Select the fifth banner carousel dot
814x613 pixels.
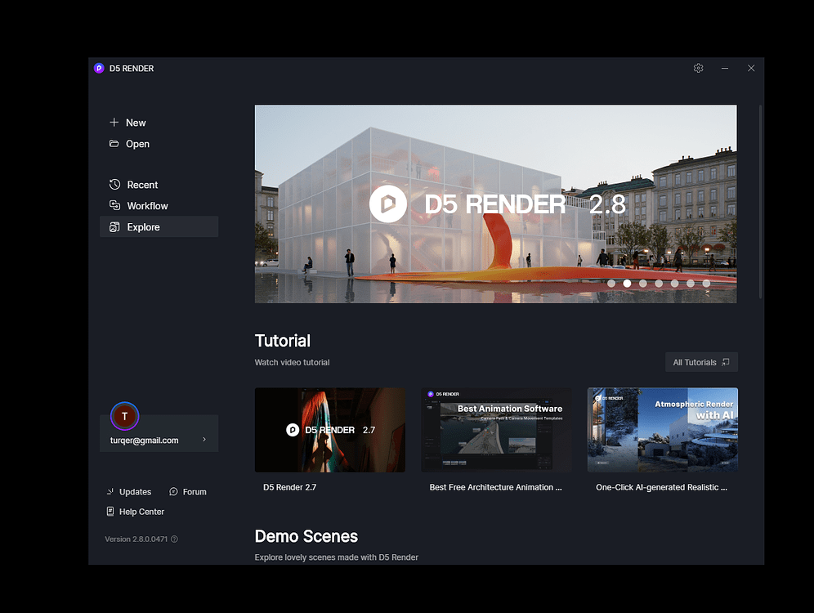(x=674, y=284)
